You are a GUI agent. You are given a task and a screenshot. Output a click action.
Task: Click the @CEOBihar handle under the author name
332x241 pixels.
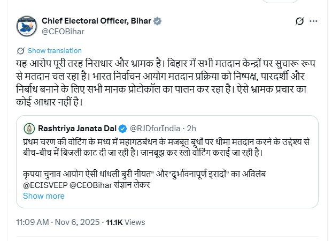point(63,31)
